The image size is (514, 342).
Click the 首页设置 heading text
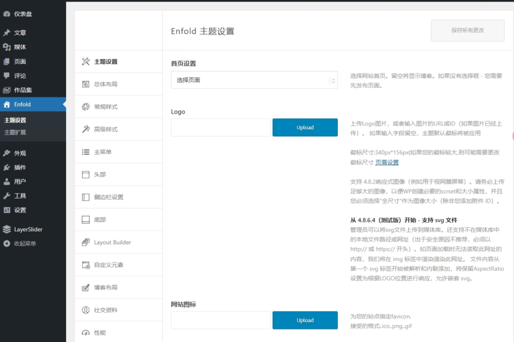click(x=183, y=63)
